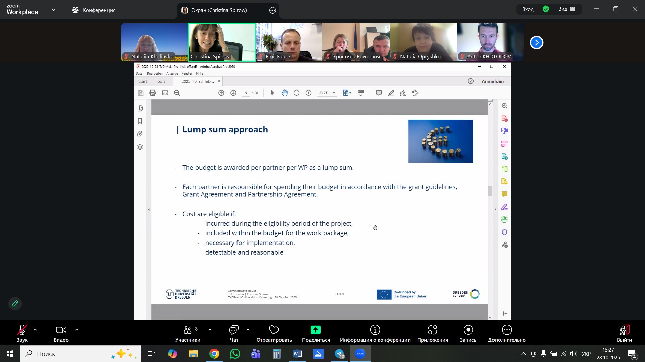Open the Участники participants list
Screen dimensions: 645x362
click(x=187, y=333)
